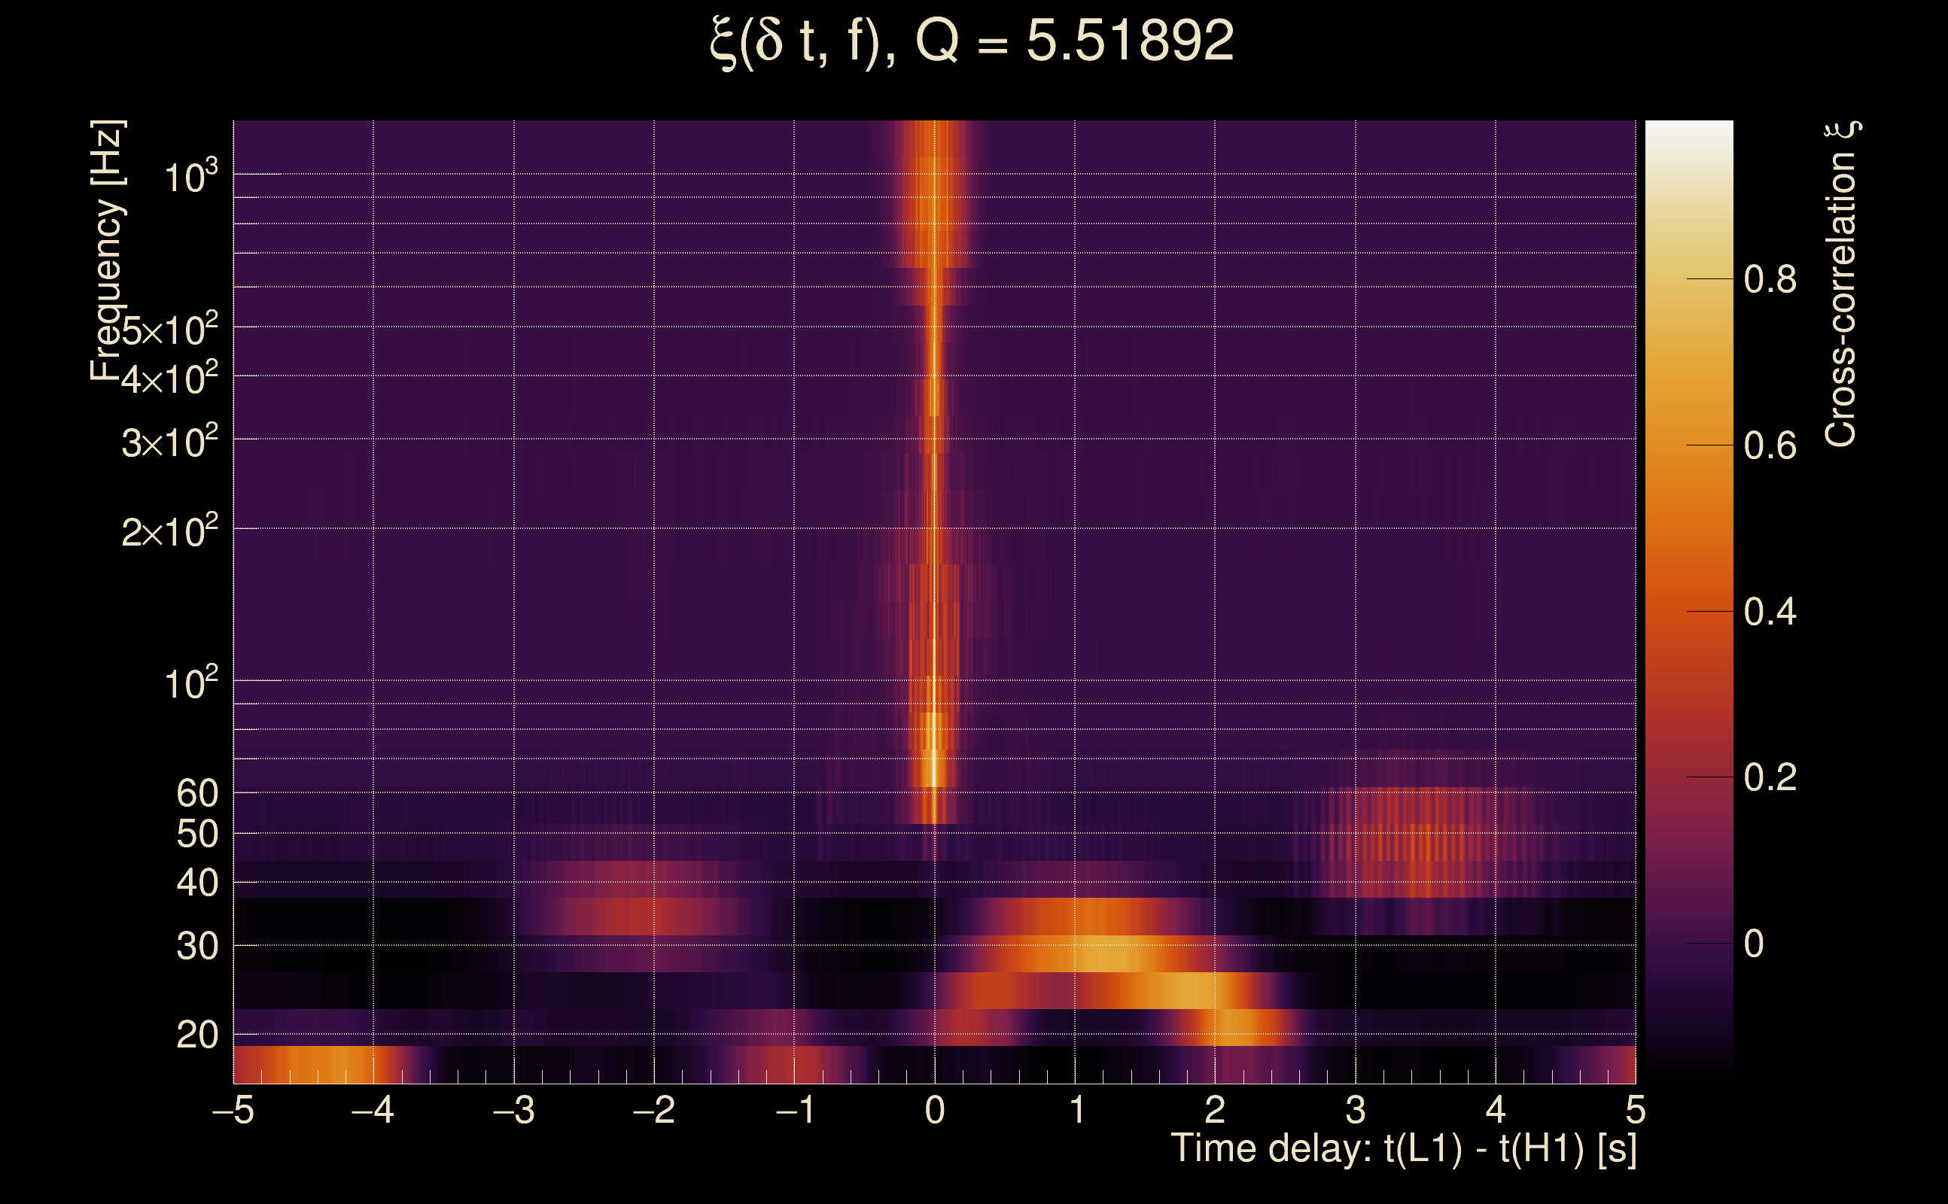Screen dimensions: 1948x1204
Task: Click the 0.4 tick on the colorbar
Action: 1770,613
